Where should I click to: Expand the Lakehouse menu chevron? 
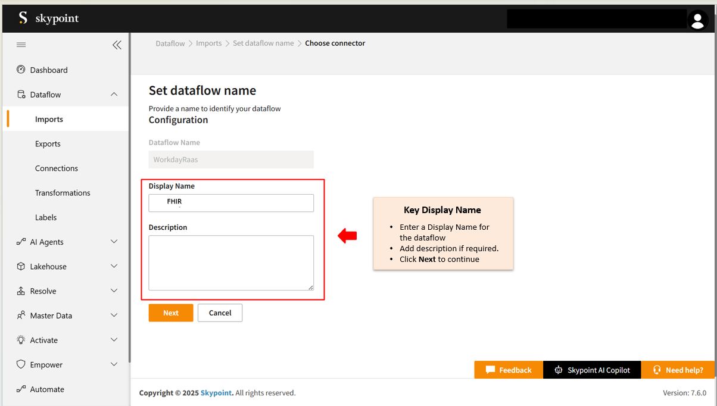114,267
